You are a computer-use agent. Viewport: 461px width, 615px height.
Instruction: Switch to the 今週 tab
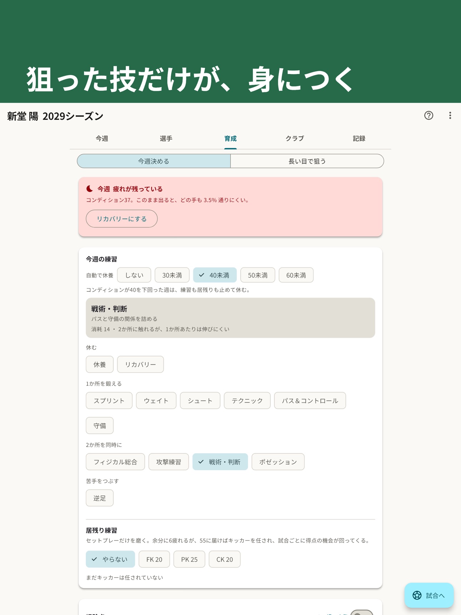coord(102,138)
